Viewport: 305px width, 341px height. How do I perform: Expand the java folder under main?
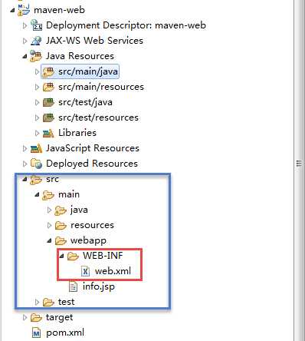pos(49,210)
